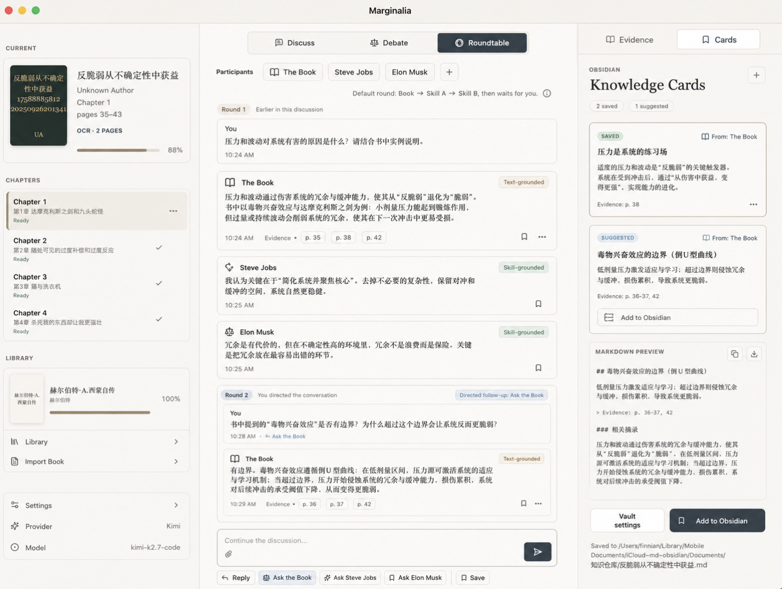This screenshot has height=589, width=782.
Task: Open Vault settings
Action: tap(627, 521)
